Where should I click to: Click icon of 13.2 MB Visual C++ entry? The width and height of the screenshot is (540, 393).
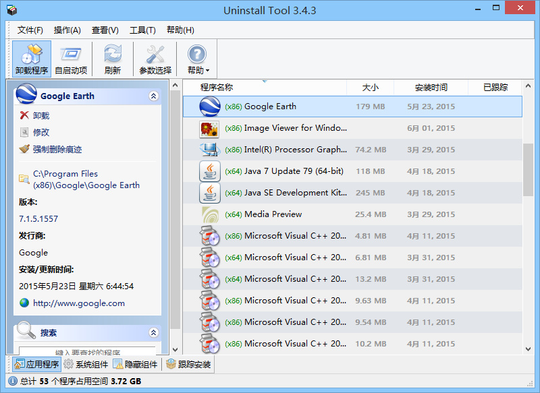tap(210, 279)
